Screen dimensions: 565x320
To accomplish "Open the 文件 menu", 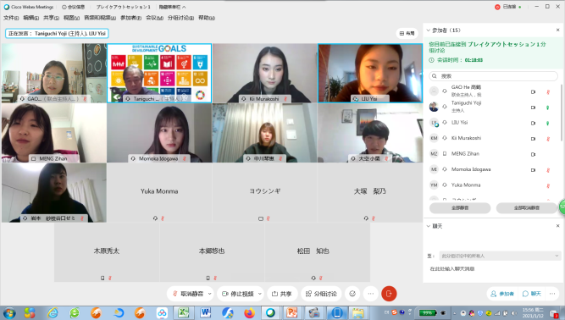I will click(11, 18).
